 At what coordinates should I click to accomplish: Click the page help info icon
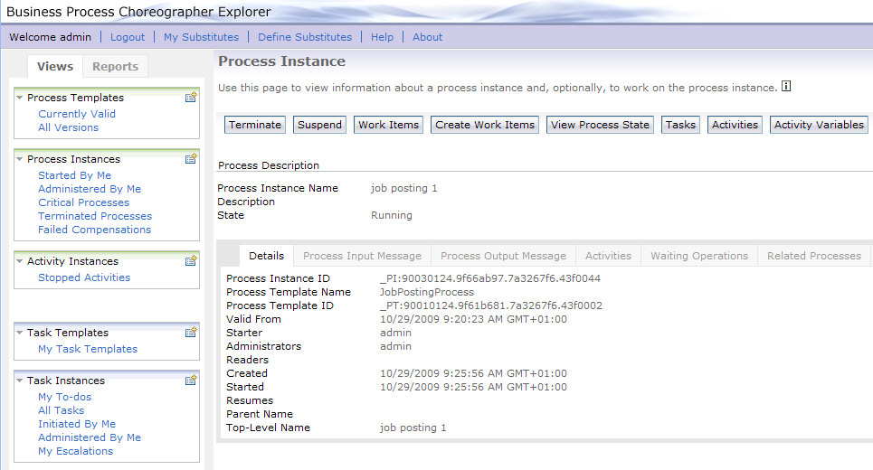point(786,88)
